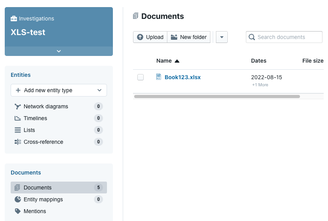328x221 pixels.
Task: Click the Network diagrams graph icon
Action: pyautogui.click(x=18, y=106)
